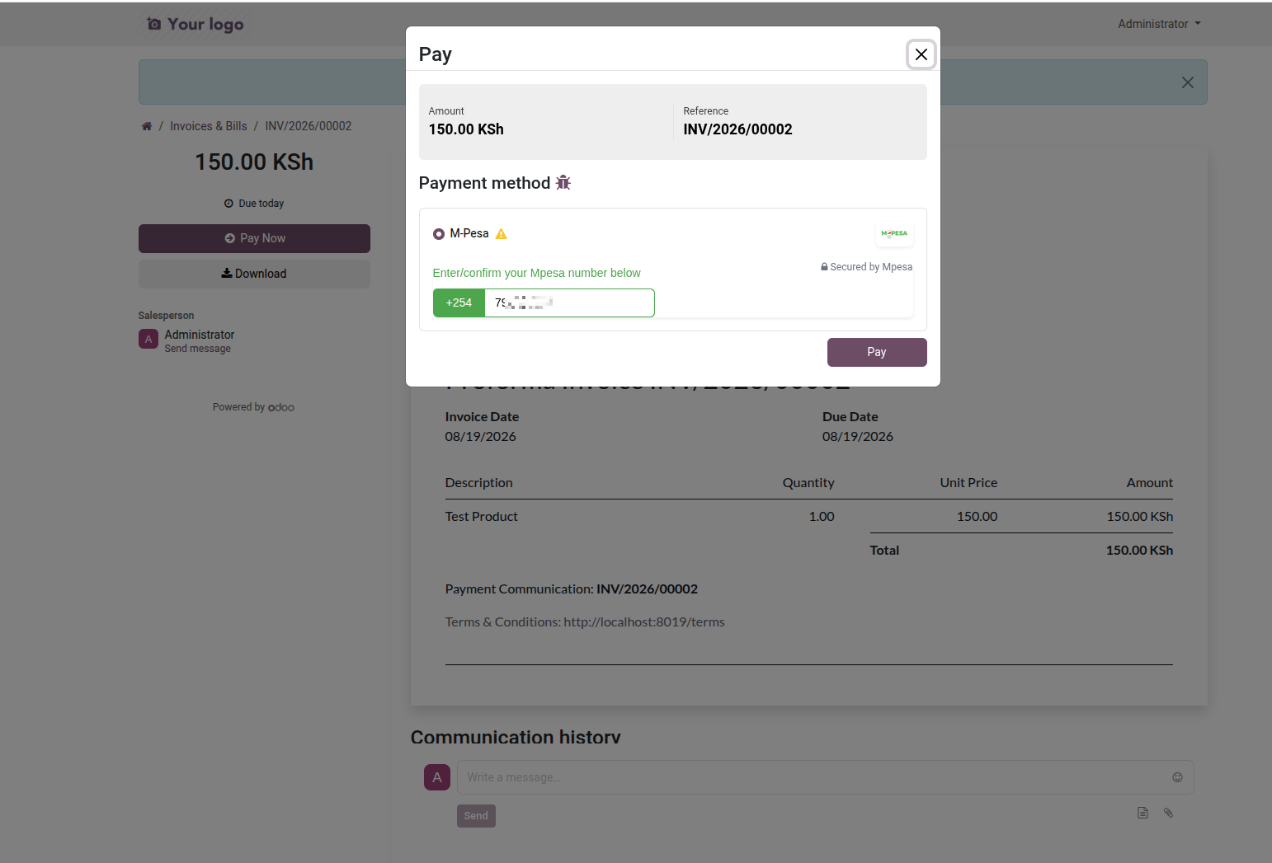1272x863 pixels.
Task: Click the document icon near attachments
Action: tap(1142, 813)
